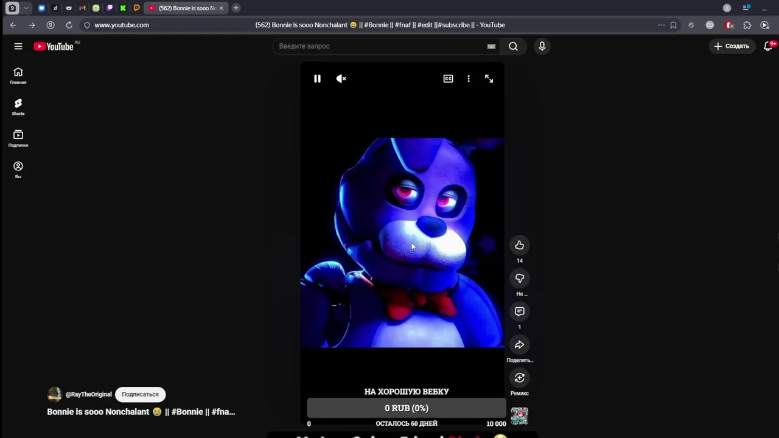Open the comments of the Short
Viewport: 779px width, 438px height.
point(519,311)
